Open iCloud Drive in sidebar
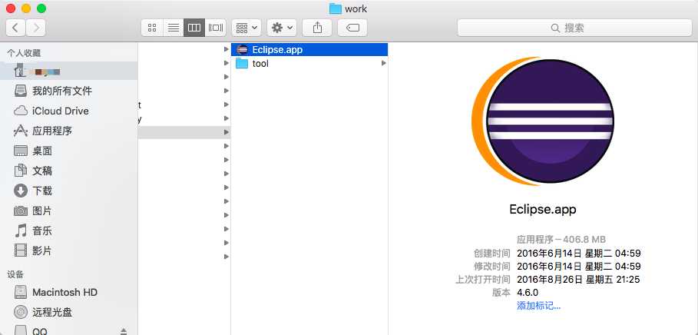The image size is (698, 335). (x=69, y=111)
